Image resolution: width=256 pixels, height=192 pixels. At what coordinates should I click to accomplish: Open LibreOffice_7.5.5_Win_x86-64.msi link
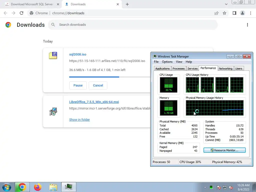coord(94,102)
